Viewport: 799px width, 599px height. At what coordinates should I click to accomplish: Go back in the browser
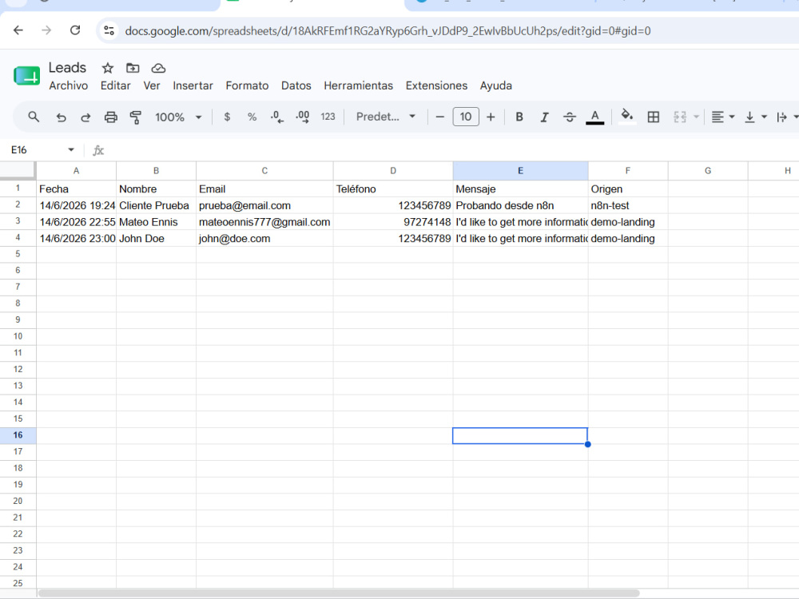(x=18, y=30)
